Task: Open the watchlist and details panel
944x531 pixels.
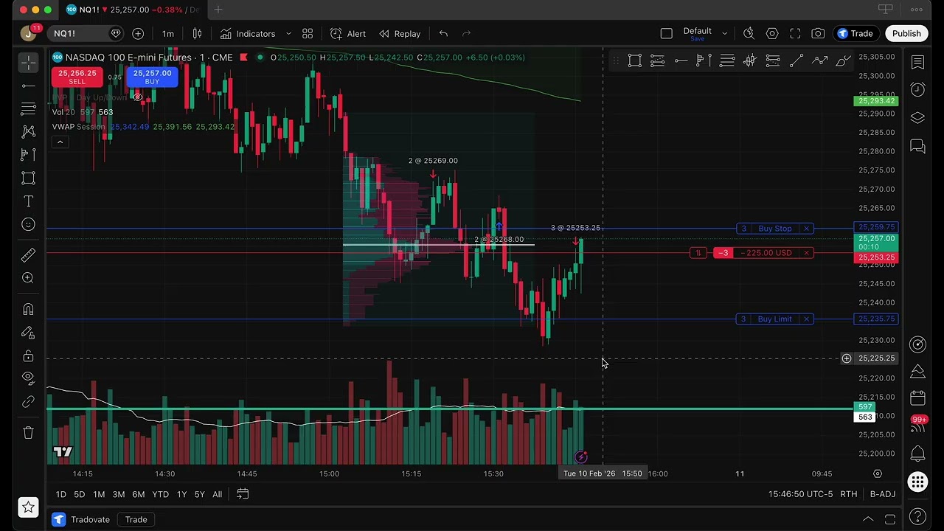Action: (x=917, y=63)
